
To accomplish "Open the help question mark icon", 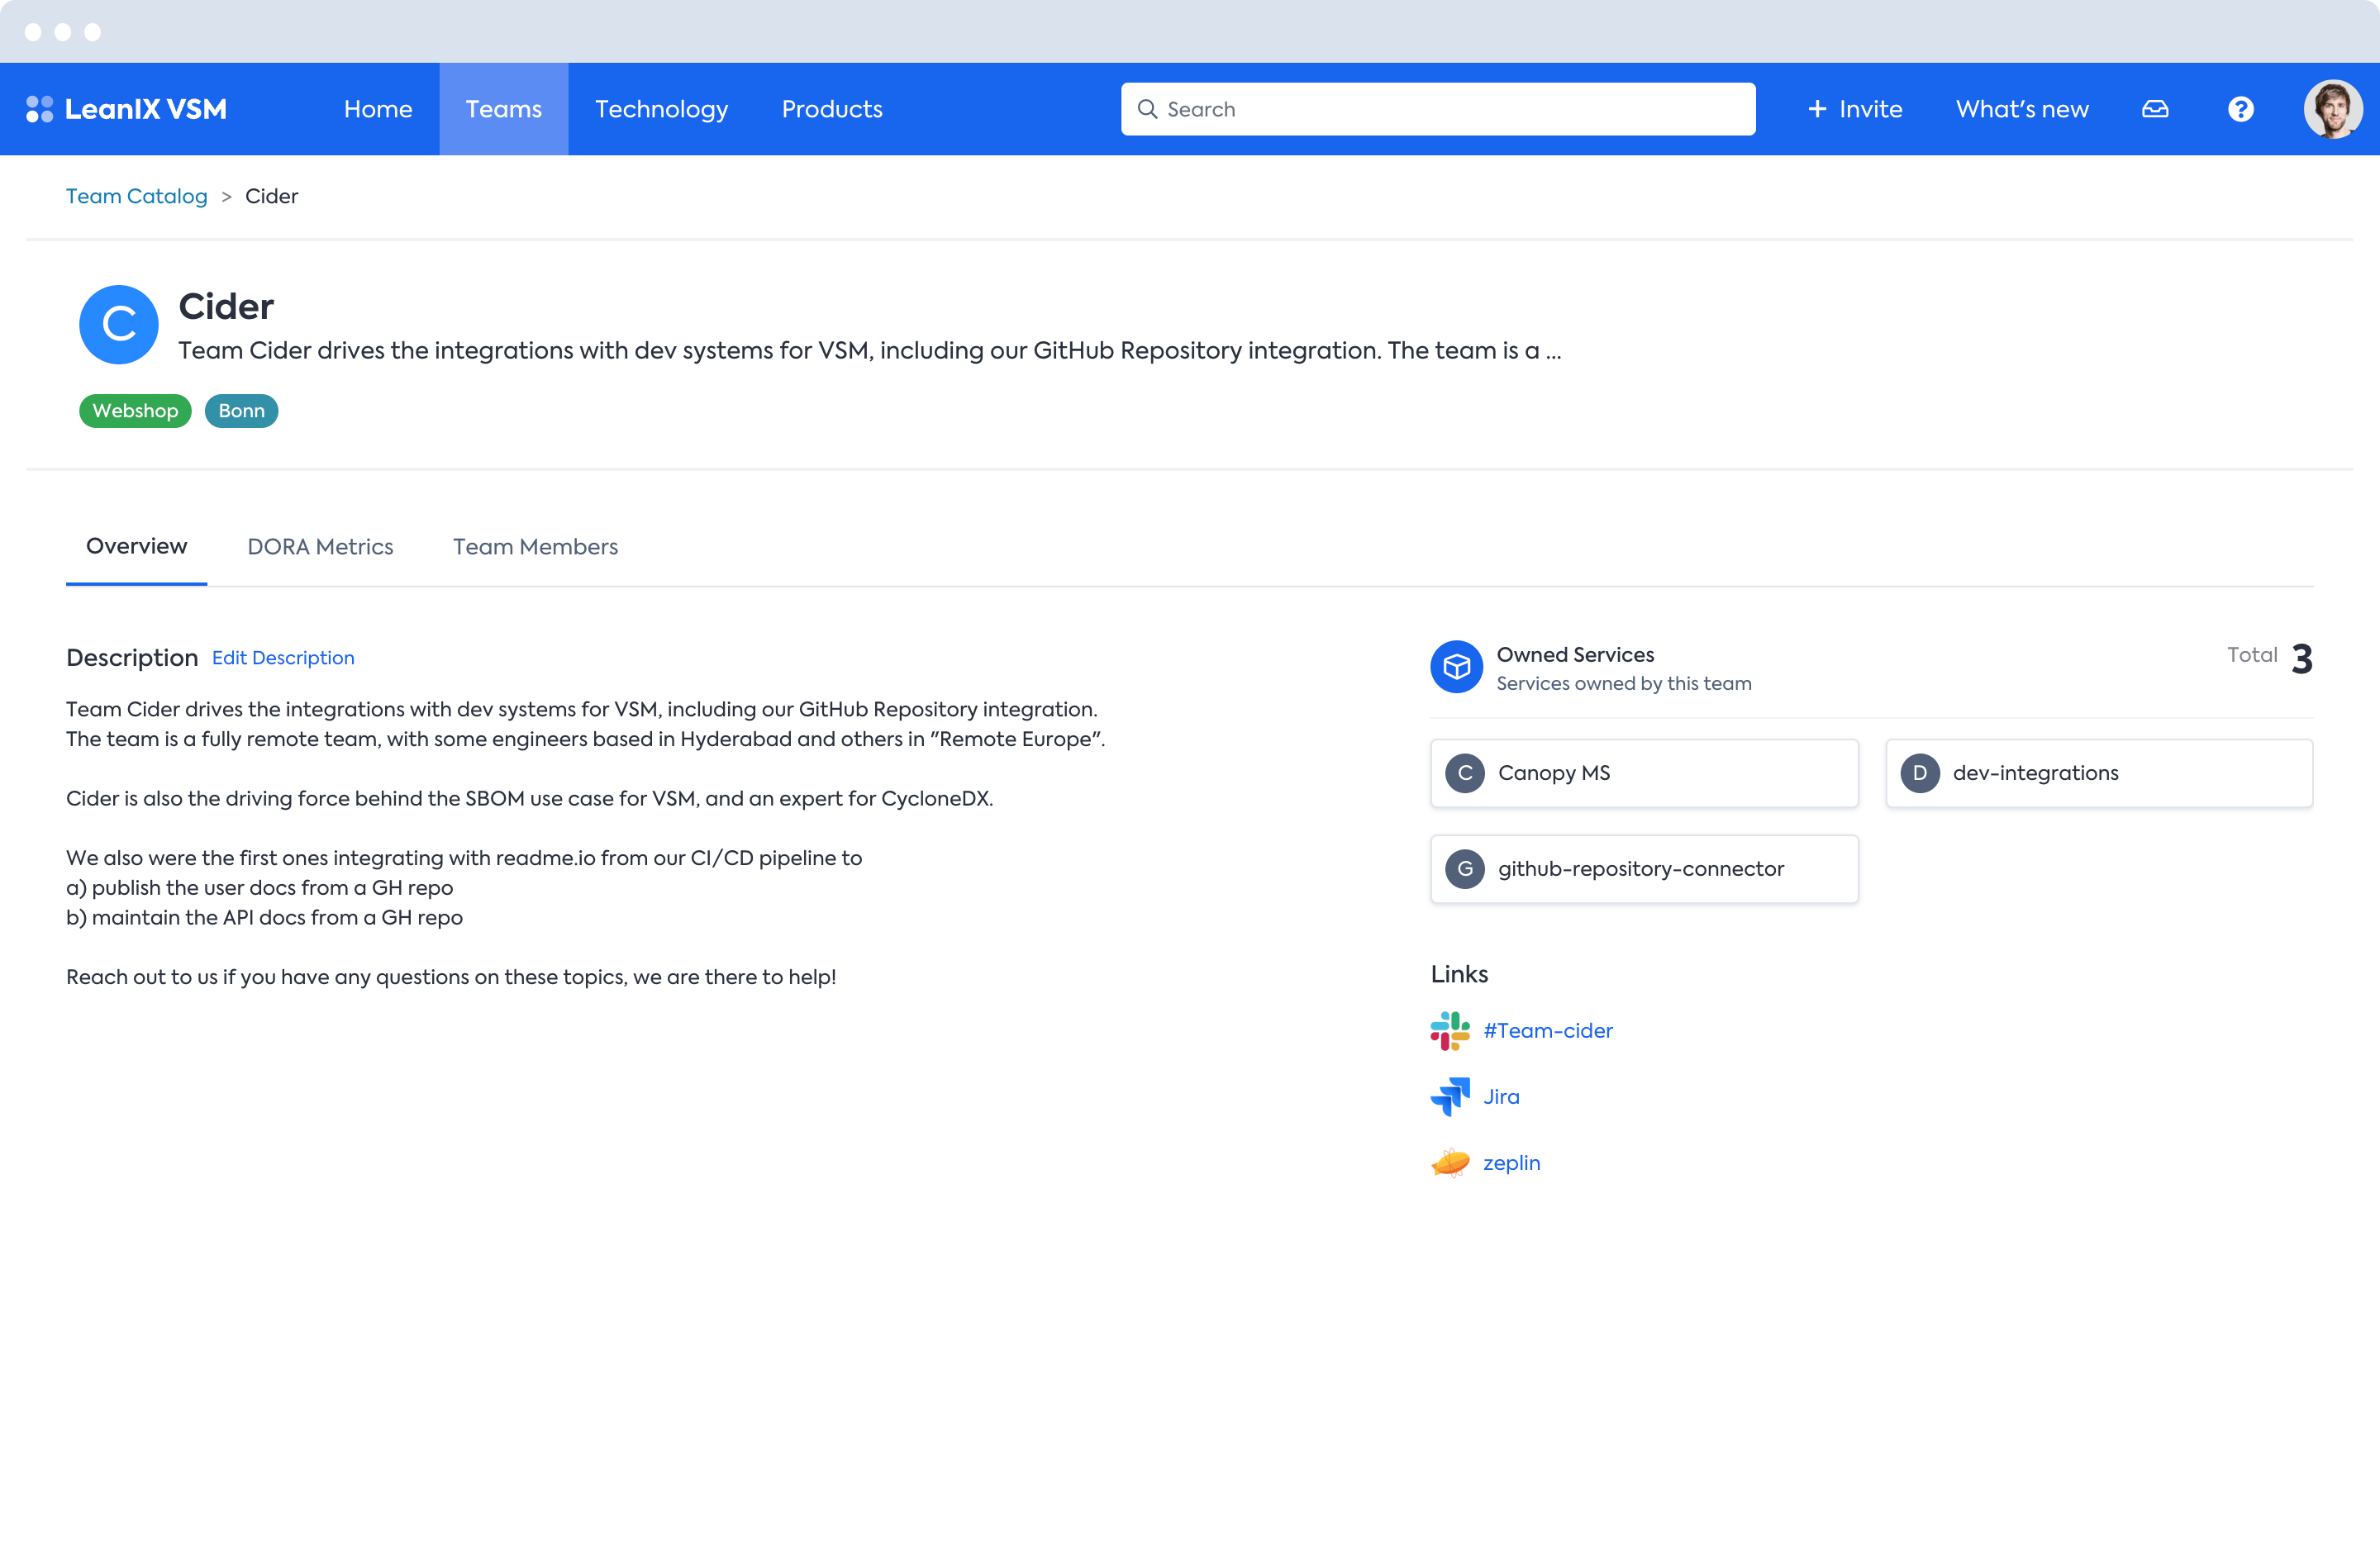I will click(x=2241, y=109).
